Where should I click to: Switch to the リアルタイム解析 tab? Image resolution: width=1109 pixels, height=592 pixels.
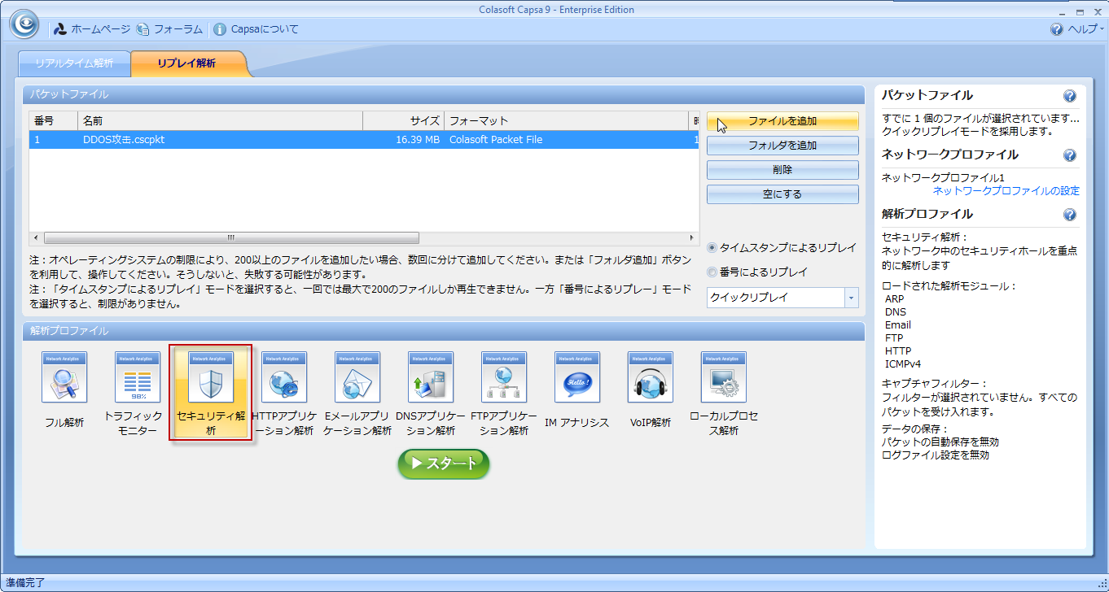[73, 63]
